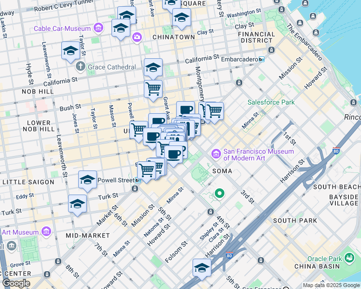Open the Oracle Park stadium pin icon
Image resolution: width=361 pixels, height=289 pixels.
pos(349,258)
